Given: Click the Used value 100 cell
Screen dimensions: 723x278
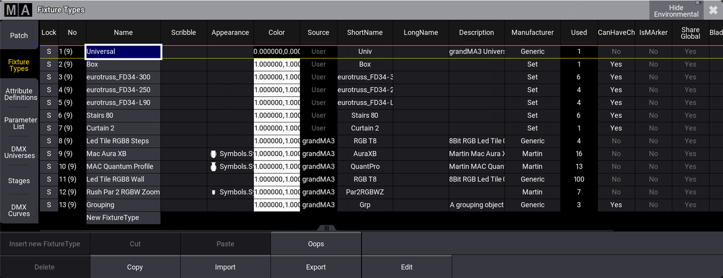Looking at the screenshot, I should click(x=579, y=179).
